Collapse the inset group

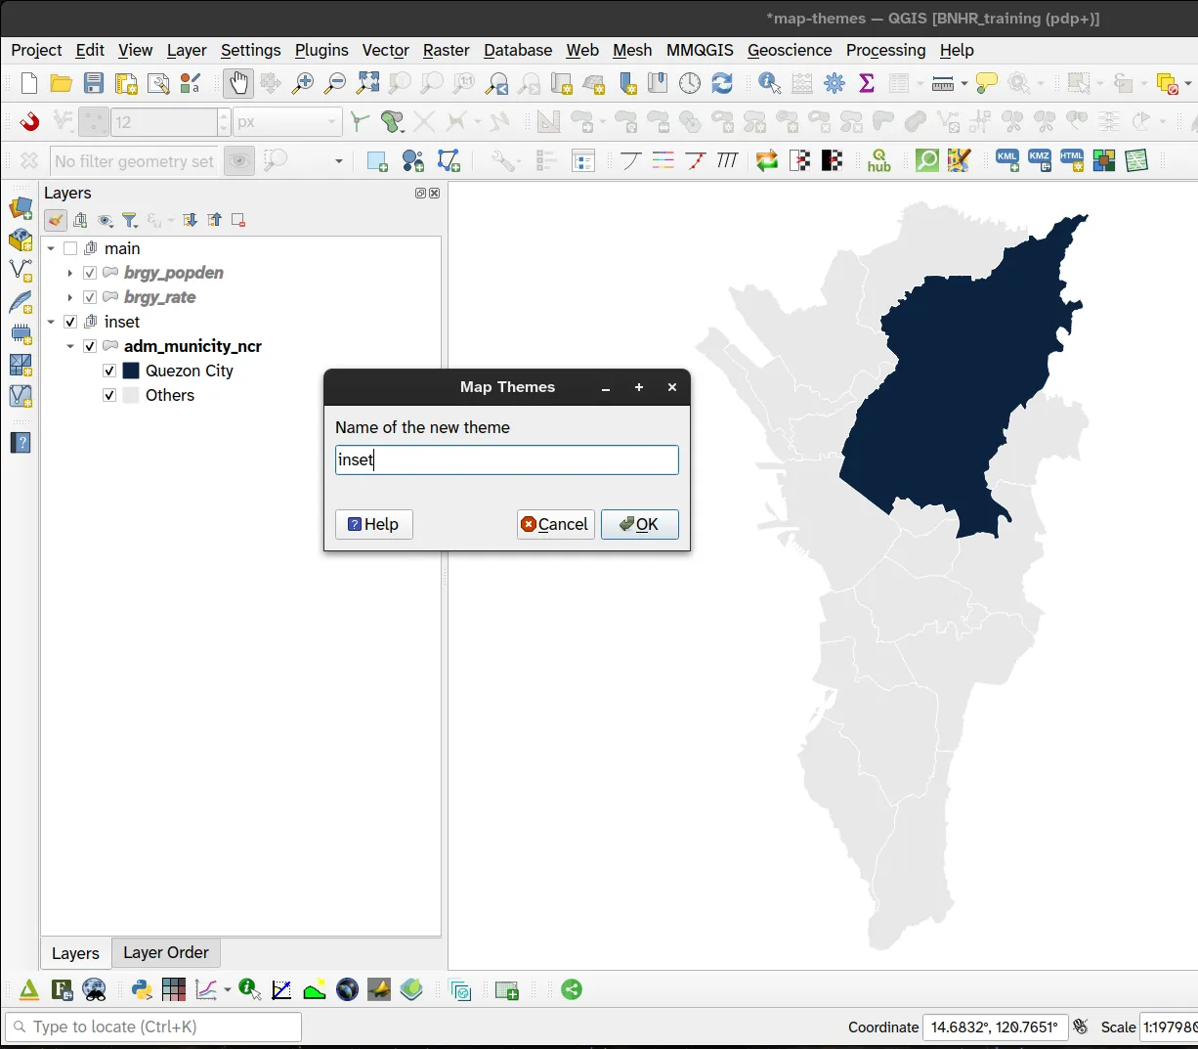pyautogui.click(x=51, y=322)
